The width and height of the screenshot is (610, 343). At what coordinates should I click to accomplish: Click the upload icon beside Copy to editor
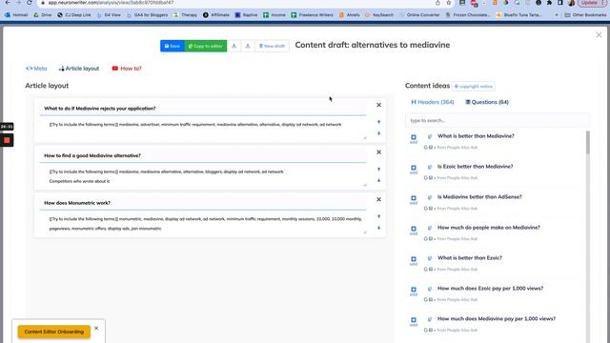pyautogui.click(x=234, y=46)
